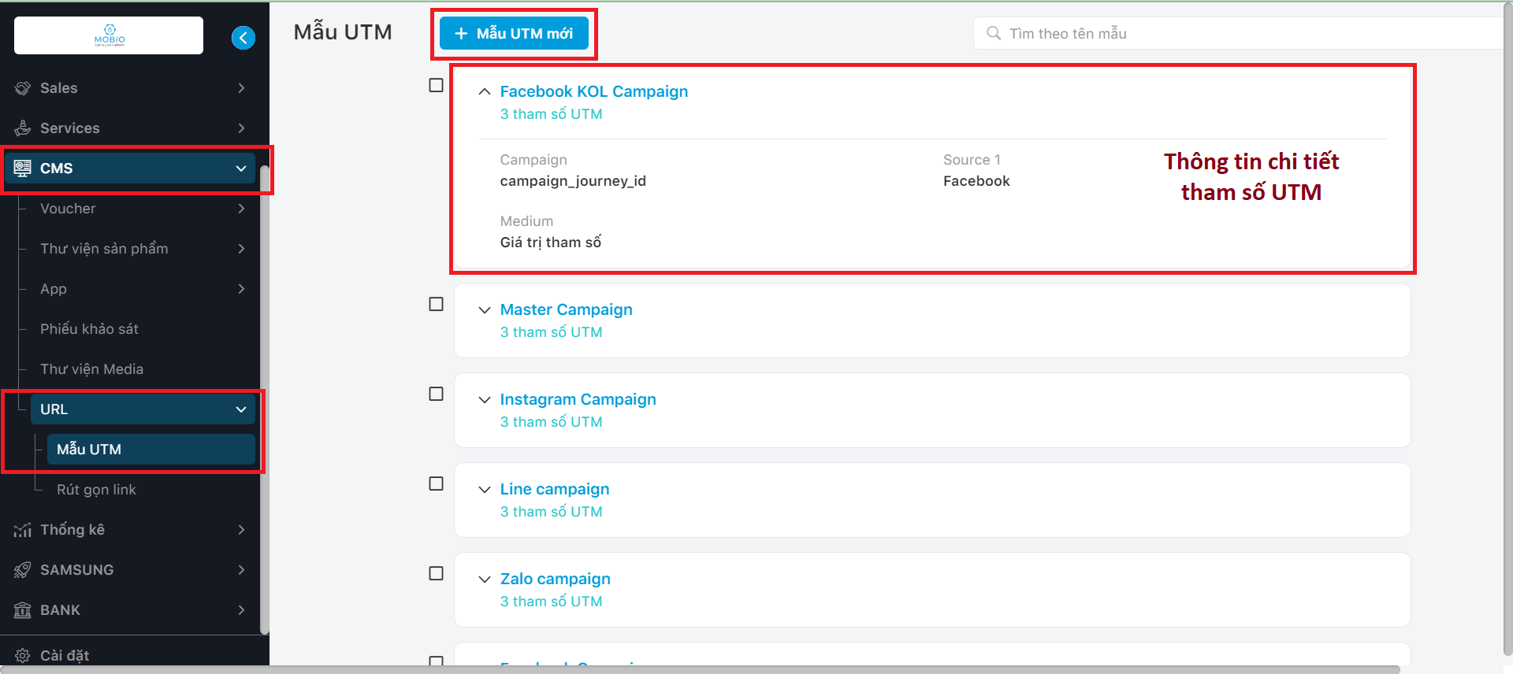Viewport: 1513px width, 685px height.
Task: Click the BANK building icon
Action: [23, 610]
